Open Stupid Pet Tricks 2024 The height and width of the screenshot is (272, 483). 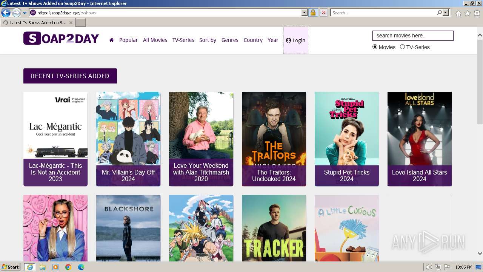point(347,139)
